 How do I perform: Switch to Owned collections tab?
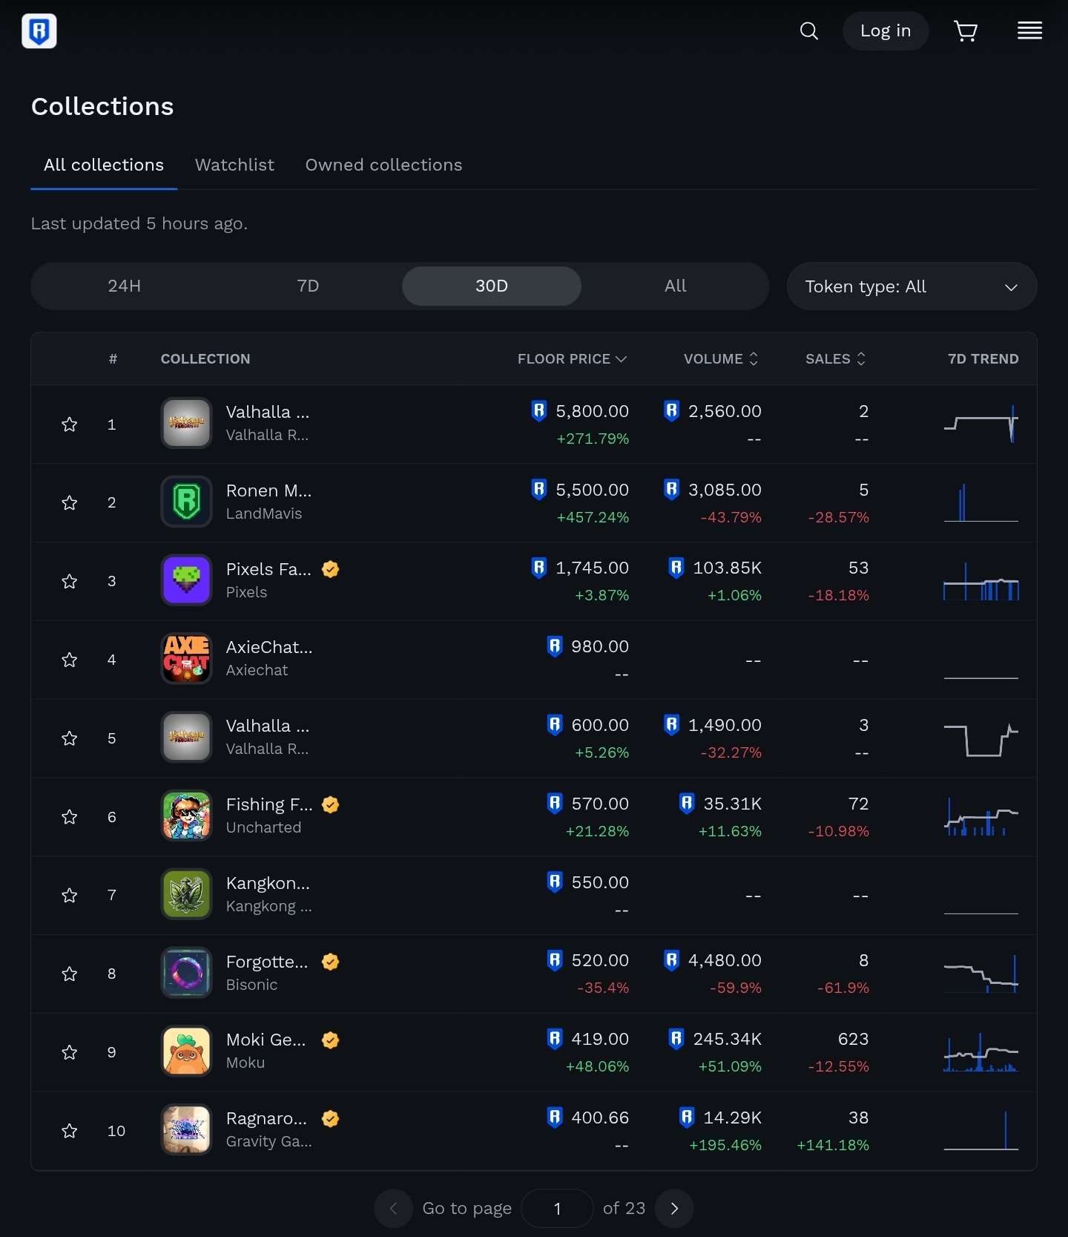[x=383, y=165]
